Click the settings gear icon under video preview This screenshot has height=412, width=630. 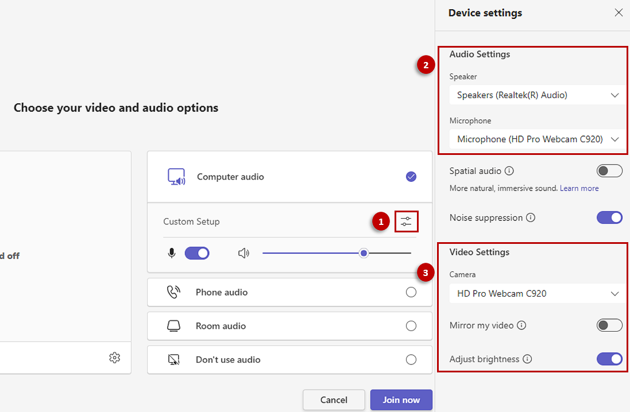114,357
